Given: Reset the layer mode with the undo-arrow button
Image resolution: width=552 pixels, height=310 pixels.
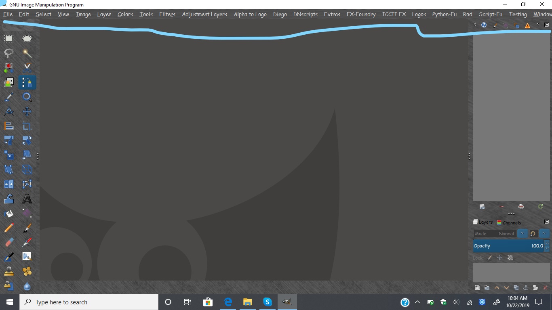Looking at the screenshot, I should point(533,233).
